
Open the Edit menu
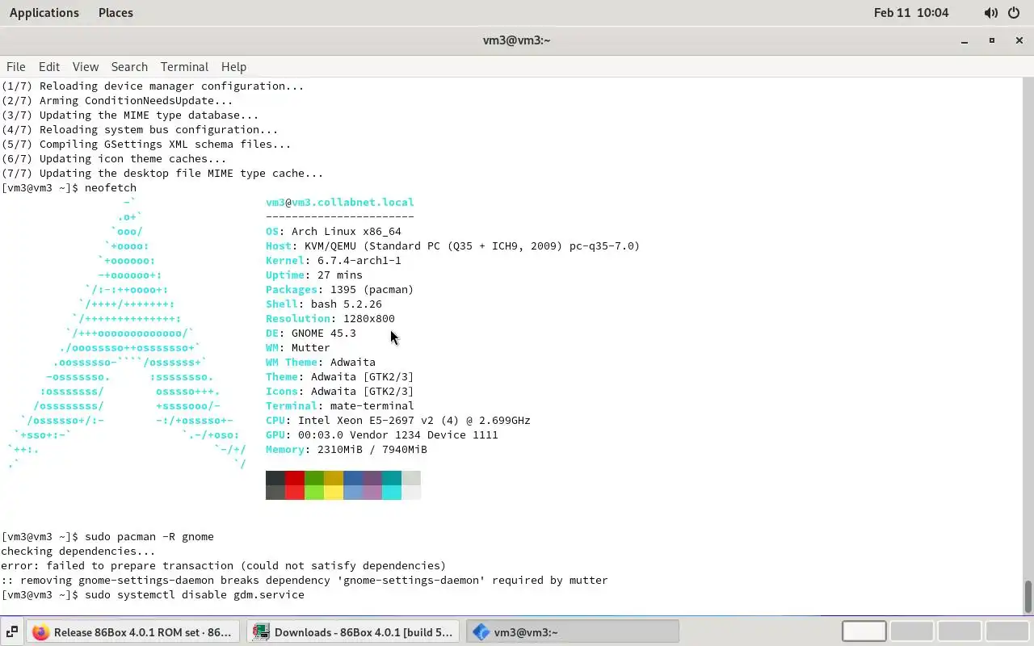(x=49, y=67)
